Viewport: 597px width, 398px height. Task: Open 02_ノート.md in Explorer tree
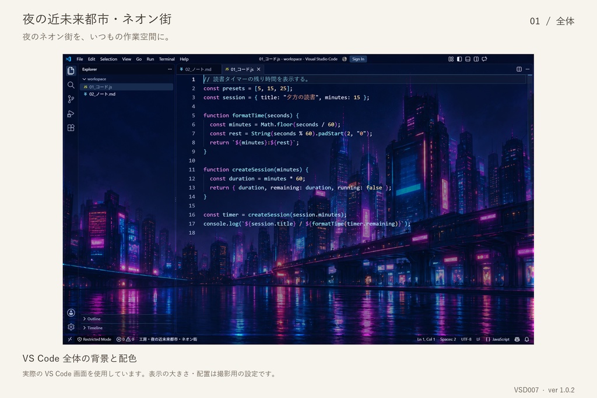(x=127, y=94)
